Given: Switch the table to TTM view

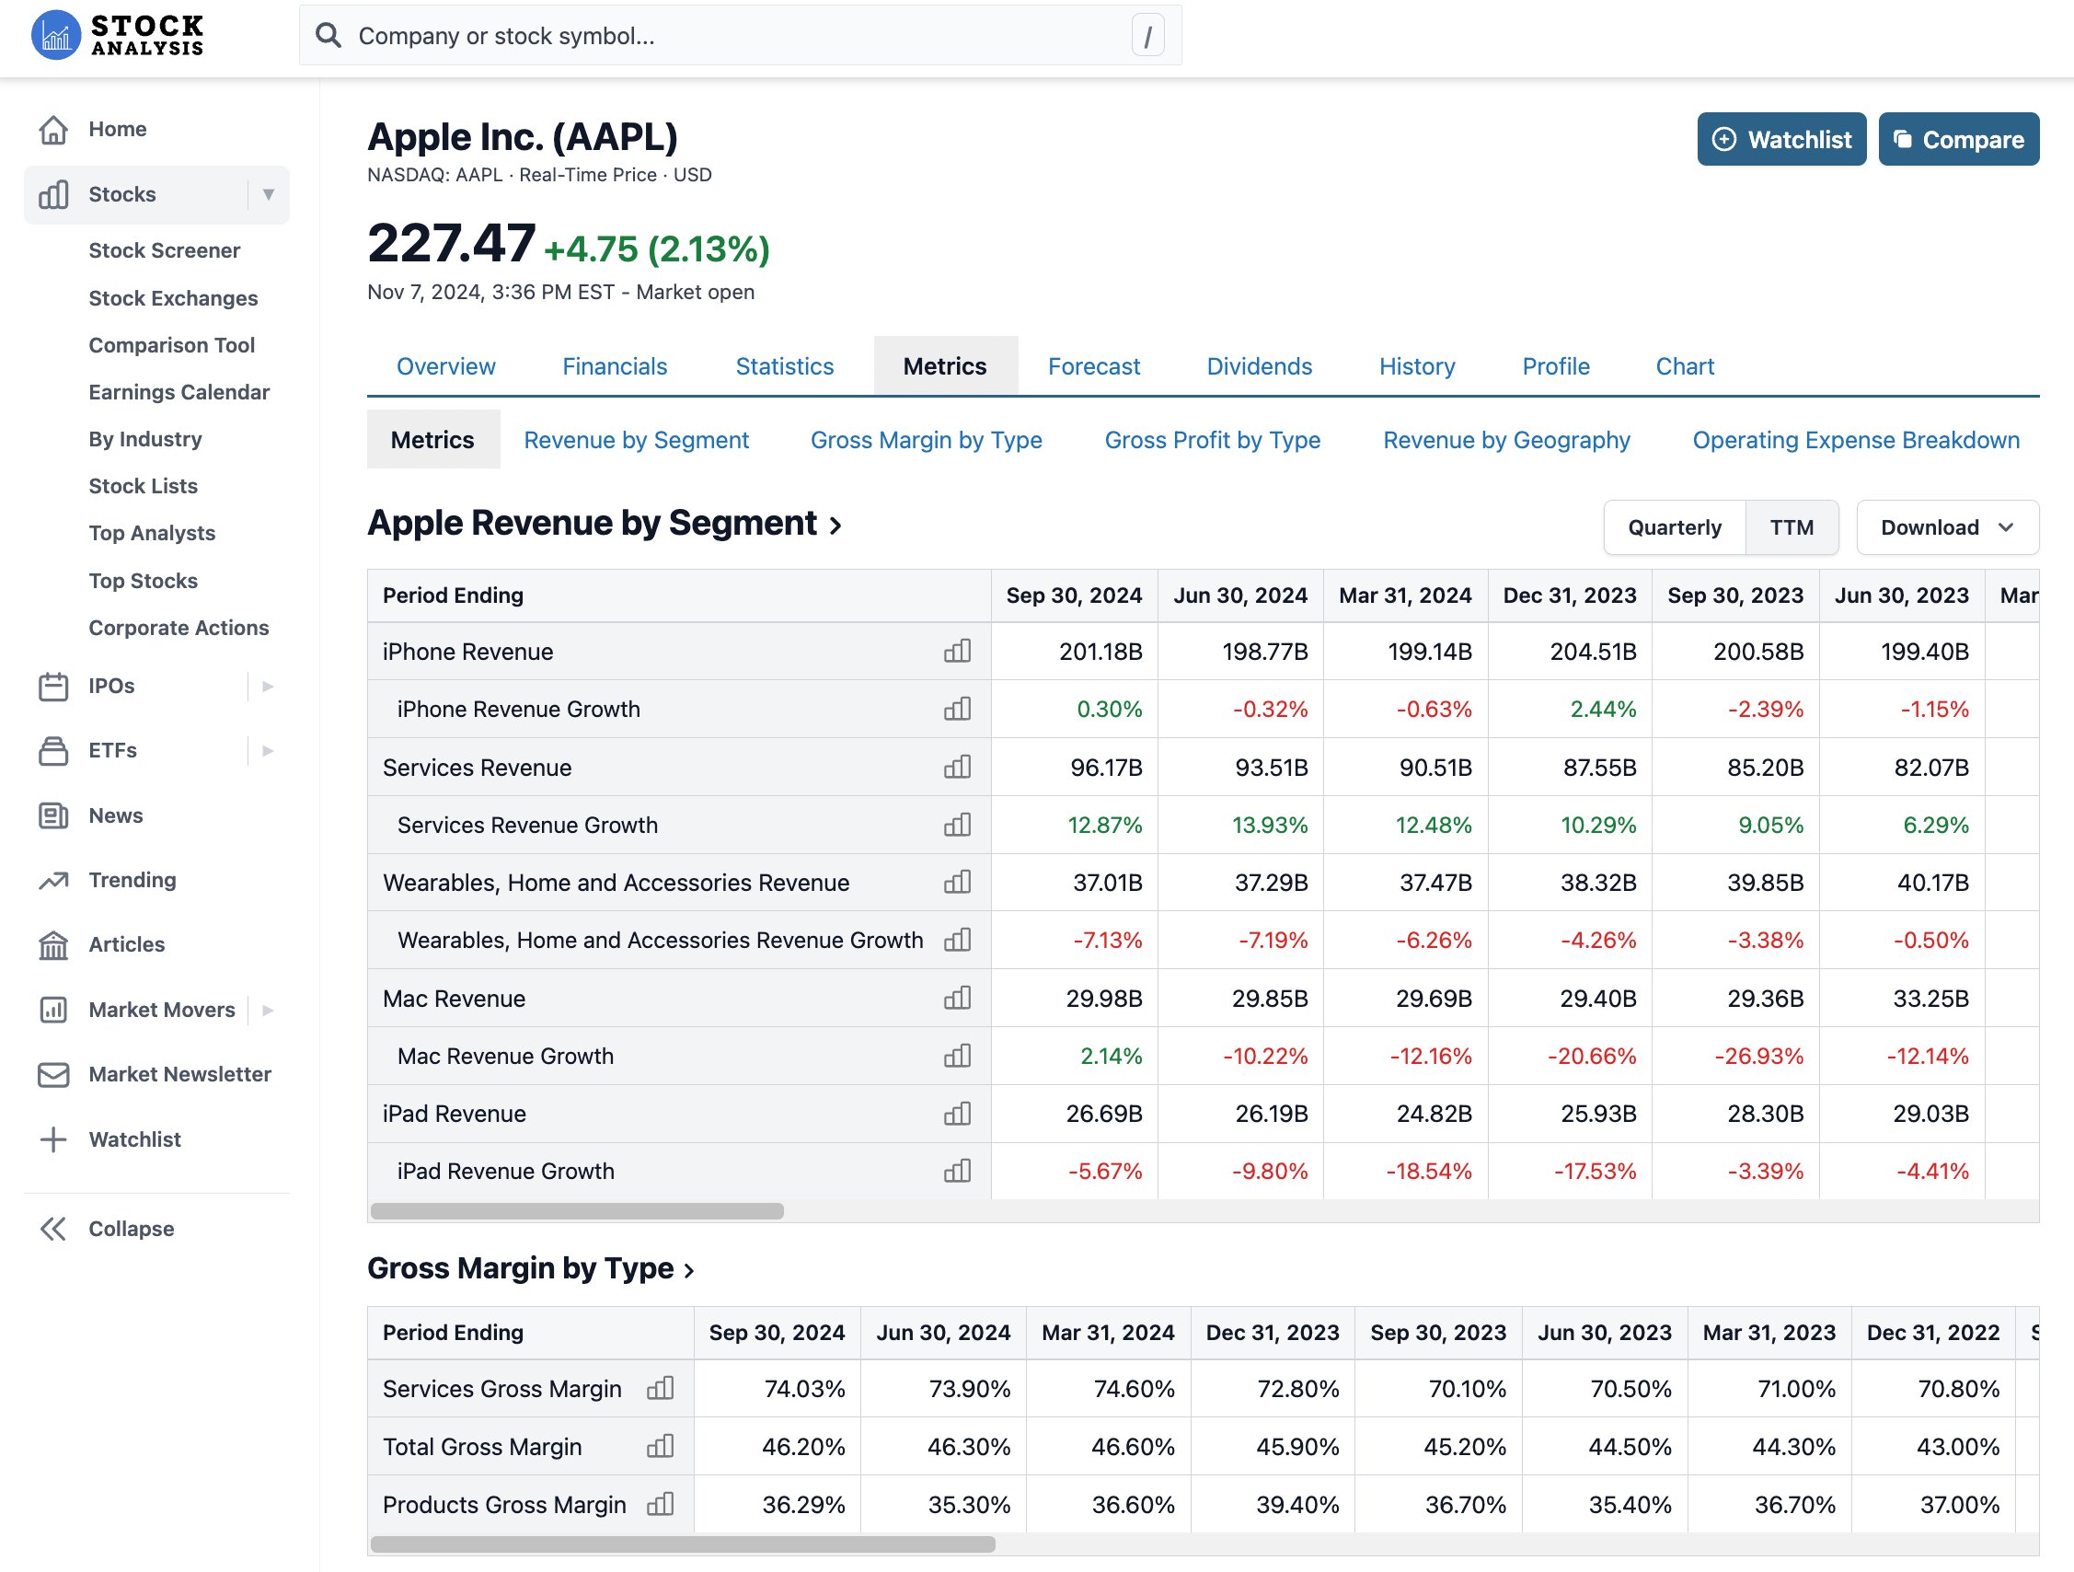Looking at the screenshot, I should coord(1791,527).
